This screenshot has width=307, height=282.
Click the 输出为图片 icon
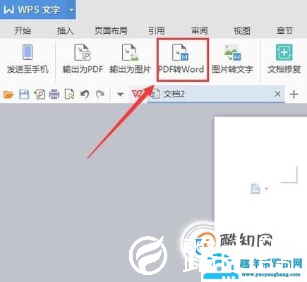130,52
